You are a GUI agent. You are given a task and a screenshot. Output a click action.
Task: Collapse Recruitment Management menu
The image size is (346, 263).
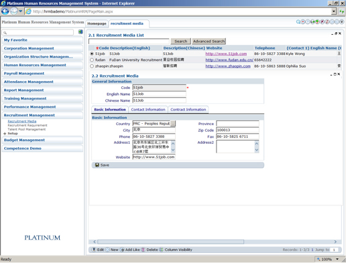point(42,115)
